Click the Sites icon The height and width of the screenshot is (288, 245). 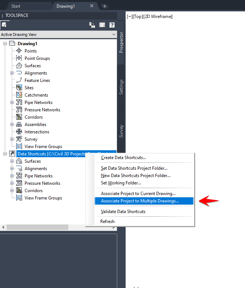[x=19, y=87]
